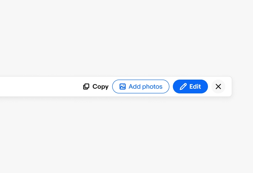Open the photo uploader via Add photos

coord(141,86)
